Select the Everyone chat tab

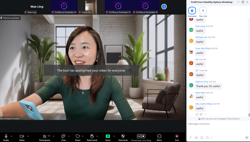[x=192, y=11]
